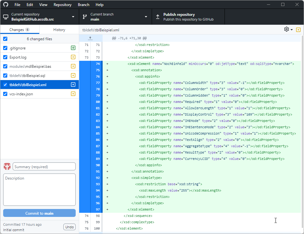Uncheck the .gitignore file checkbox
304x234 pixels.
[4, 48]
